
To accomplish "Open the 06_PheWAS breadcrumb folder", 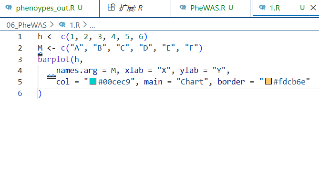I will point(26,25).
